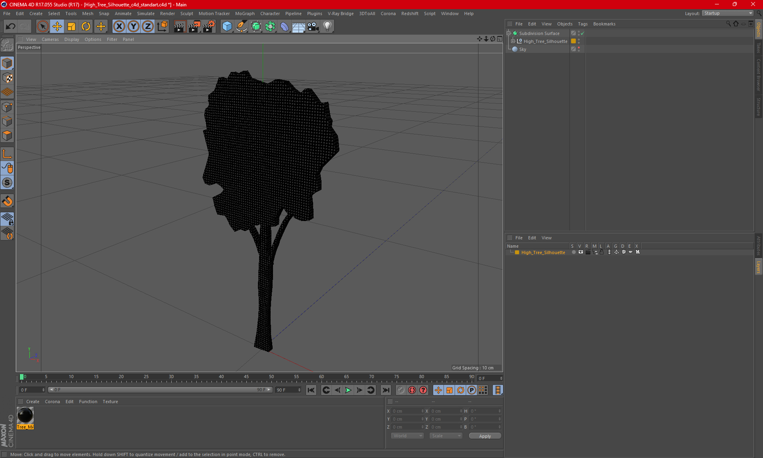Expand the High_Tree_Silhouette object
The image size is (763, 458).
click(513, 41)
